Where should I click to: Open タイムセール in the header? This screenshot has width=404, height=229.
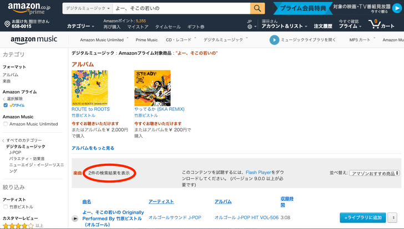point(168,27)
